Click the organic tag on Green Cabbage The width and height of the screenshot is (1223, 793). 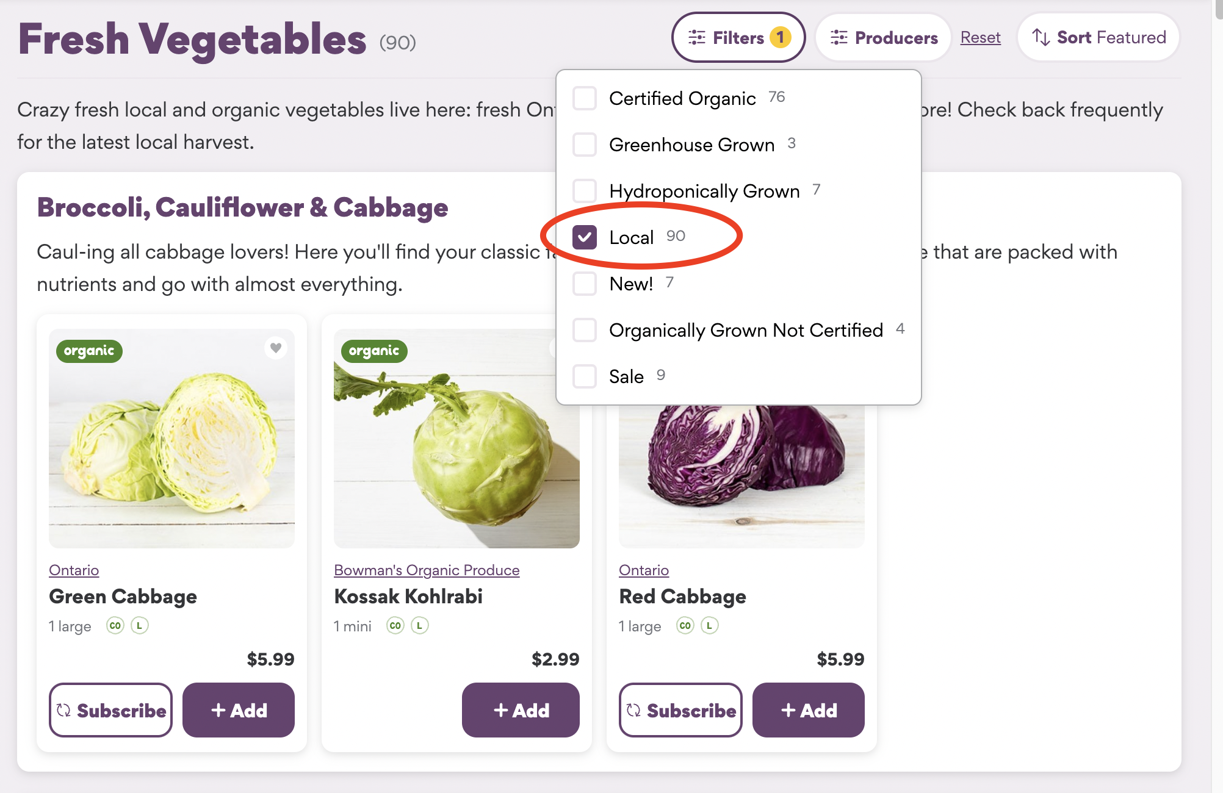tap(89, 351)
